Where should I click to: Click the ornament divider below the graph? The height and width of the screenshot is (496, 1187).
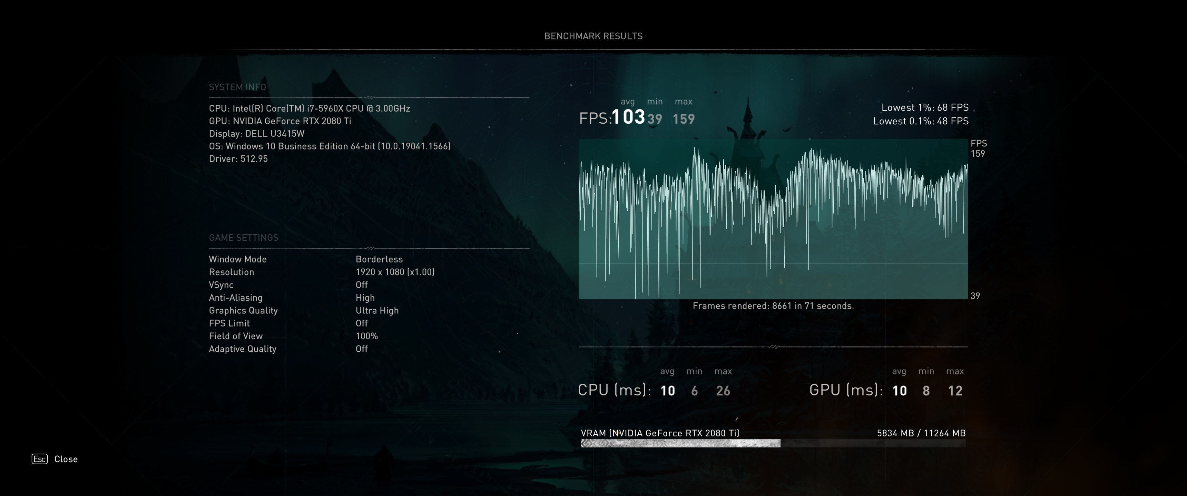tap(773, 347)
